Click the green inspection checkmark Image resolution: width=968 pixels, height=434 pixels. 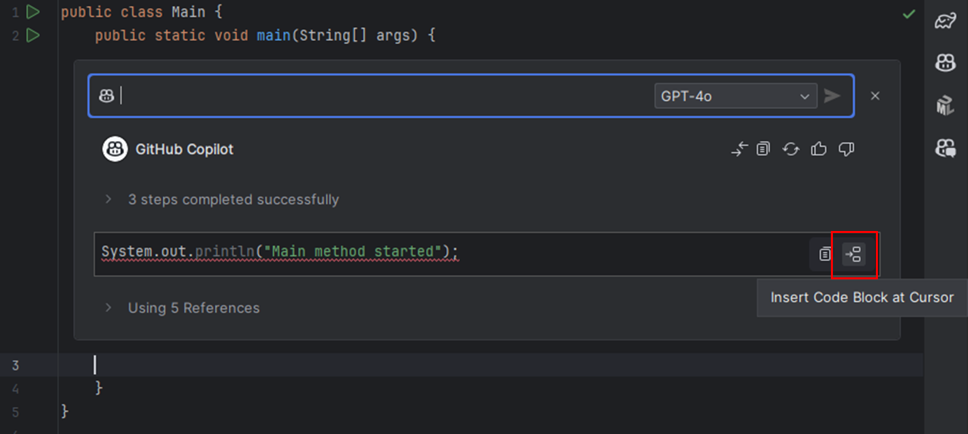(x=909, y=14)
